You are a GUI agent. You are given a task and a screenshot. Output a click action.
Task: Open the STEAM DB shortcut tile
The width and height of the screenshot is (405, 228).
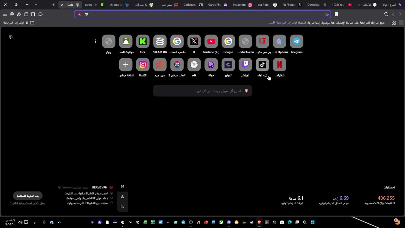(x=160, y=41)
